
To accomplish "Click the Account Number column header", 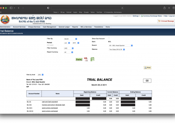I will coord(34,94).
